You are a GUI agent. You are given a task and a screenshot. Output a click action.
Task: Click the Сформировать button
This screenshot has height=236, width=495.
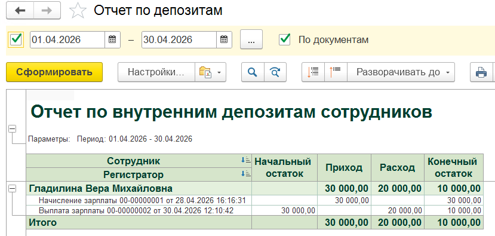point(54,72)
